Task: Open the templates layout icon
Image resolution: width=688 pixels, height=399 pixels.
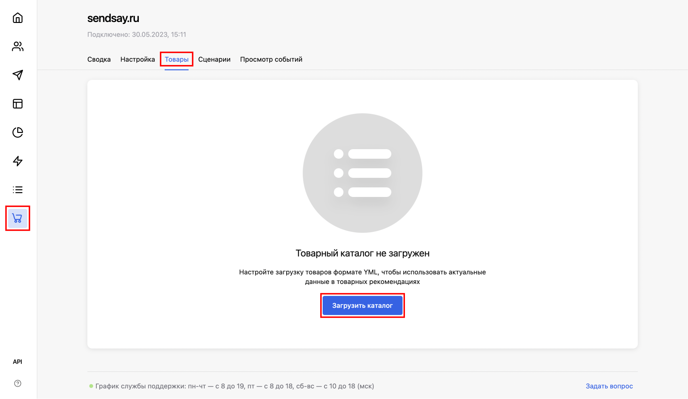Action: coord(18,104)
